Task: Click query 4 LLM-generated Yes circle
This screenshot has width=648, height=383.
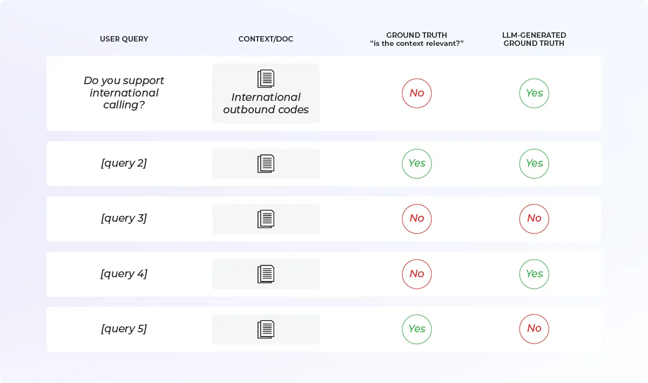Action: click(534, 274)
